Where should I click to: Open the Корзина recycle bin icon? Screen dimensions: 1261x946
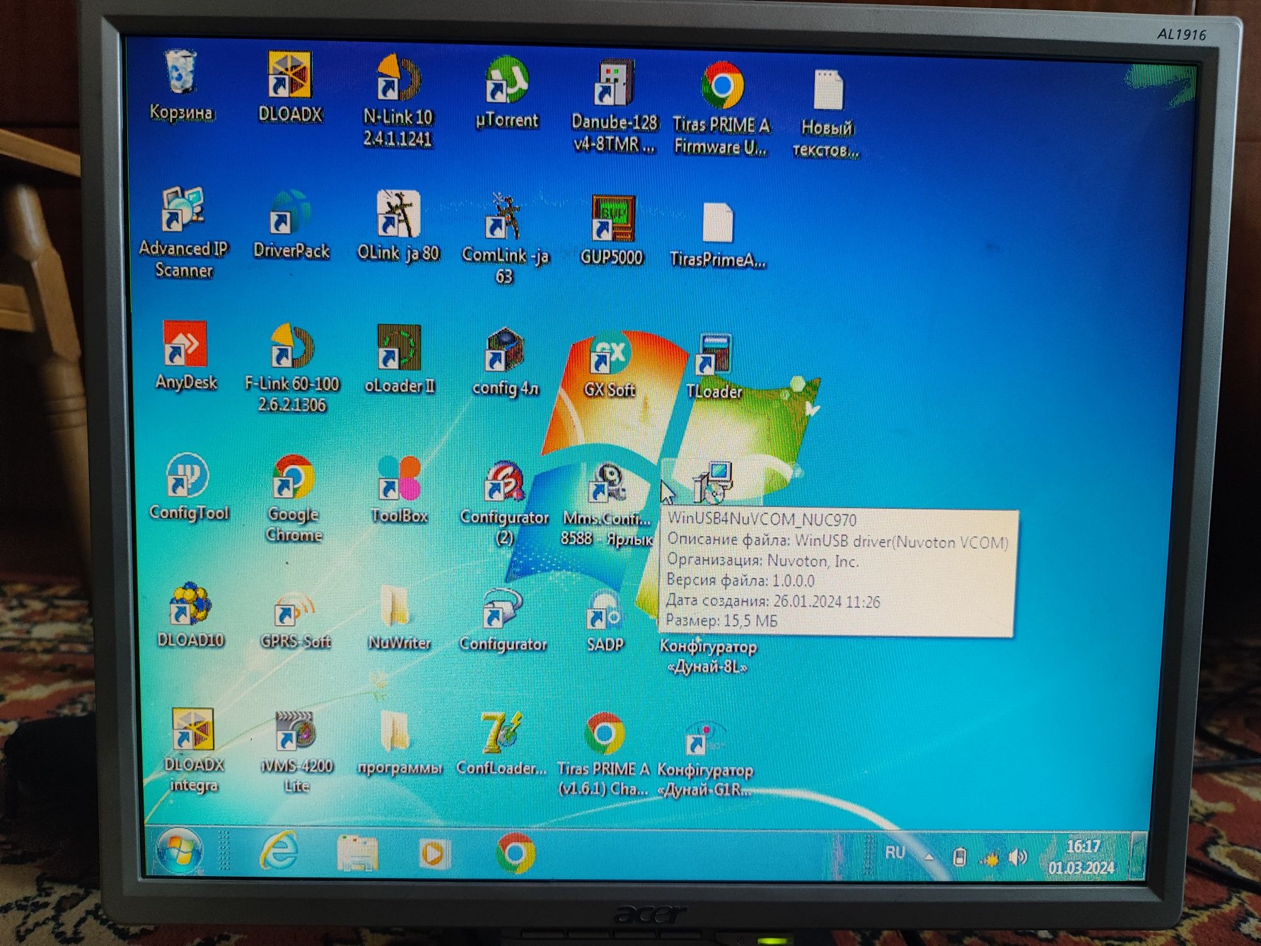pos(181,85)
